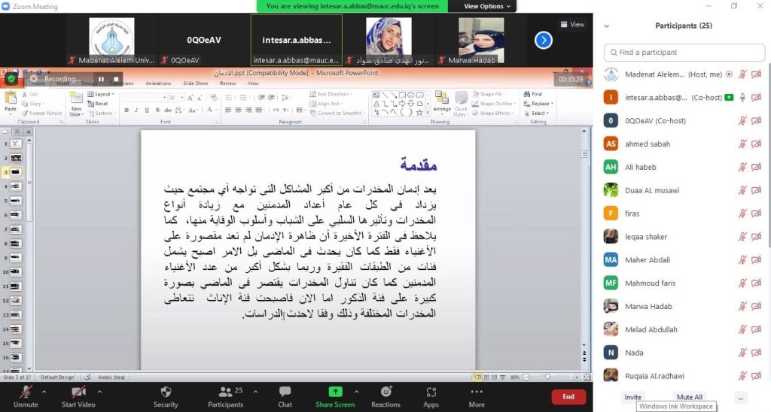Click the Find binoculars icon
The width and height of the screenshot is (771, 412).
pos(526,94)
